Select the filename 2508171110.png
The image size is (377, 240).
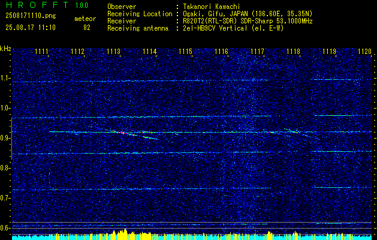[31, 16]
